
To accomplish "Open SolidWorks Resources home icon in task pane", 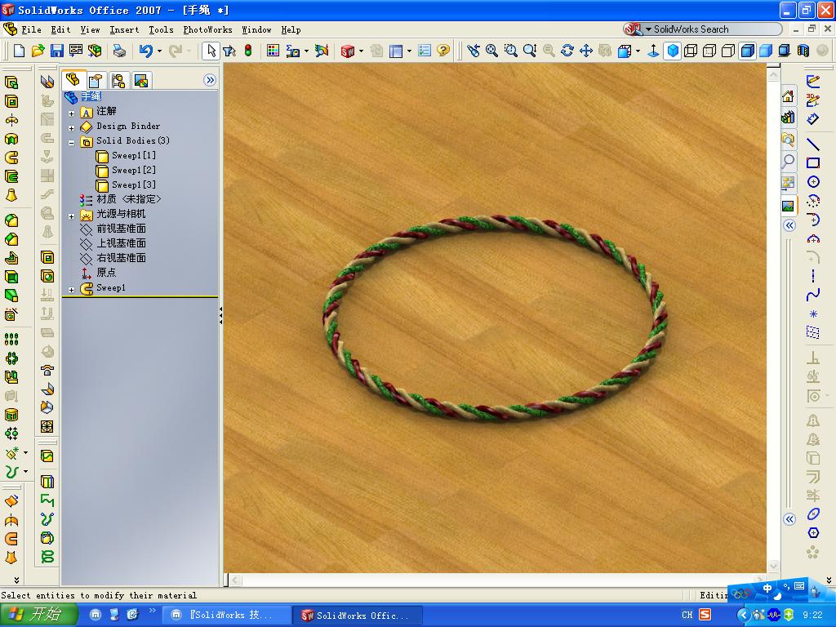I will 788,96.
